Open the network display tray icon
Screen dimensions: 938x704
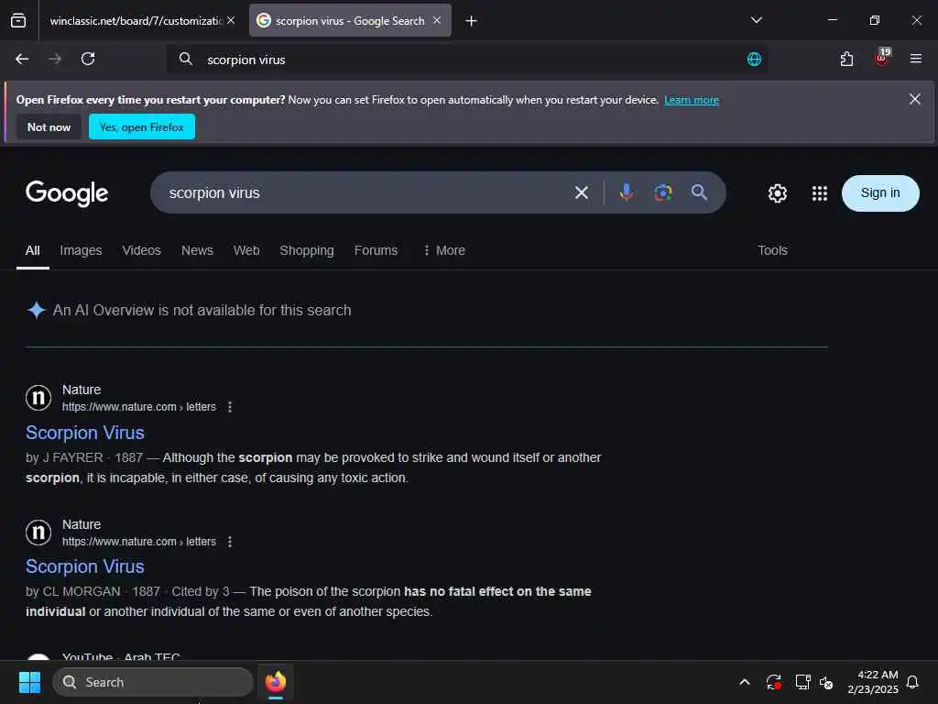tap(802, 682)
